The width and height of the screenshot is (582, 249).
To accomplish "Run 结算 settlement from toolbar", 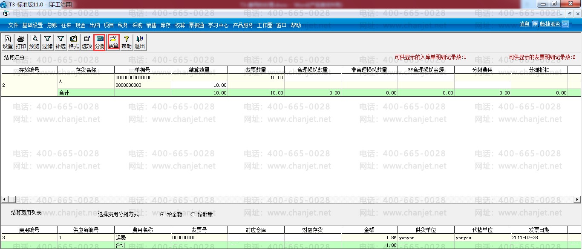I will 113,42.
